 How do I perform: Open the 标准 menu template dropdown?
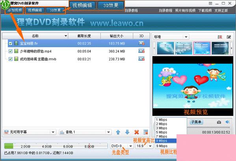tap(171, 37)
